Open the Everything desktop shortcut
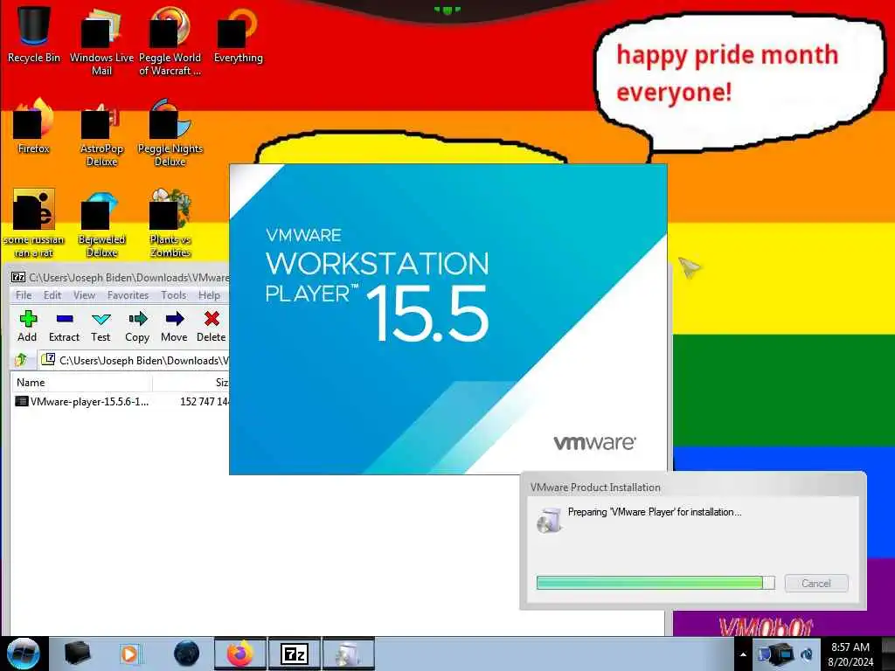Viewport: 895px width, 671px height. [x=238, y=34]
